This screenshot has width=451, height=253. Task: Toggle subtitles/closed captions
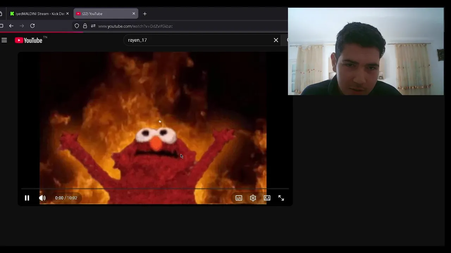239,198
